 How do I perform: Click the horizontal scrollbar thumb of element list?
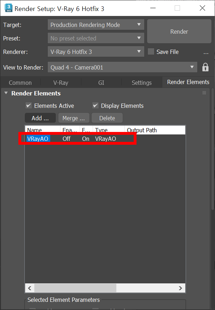(75, 288)
